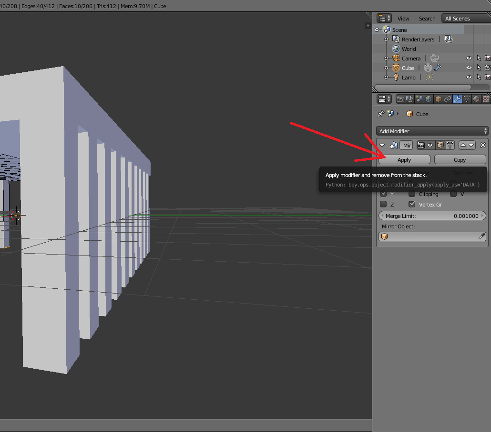Decrease Merge Limit with left arrow

click(x=382, y=216)
